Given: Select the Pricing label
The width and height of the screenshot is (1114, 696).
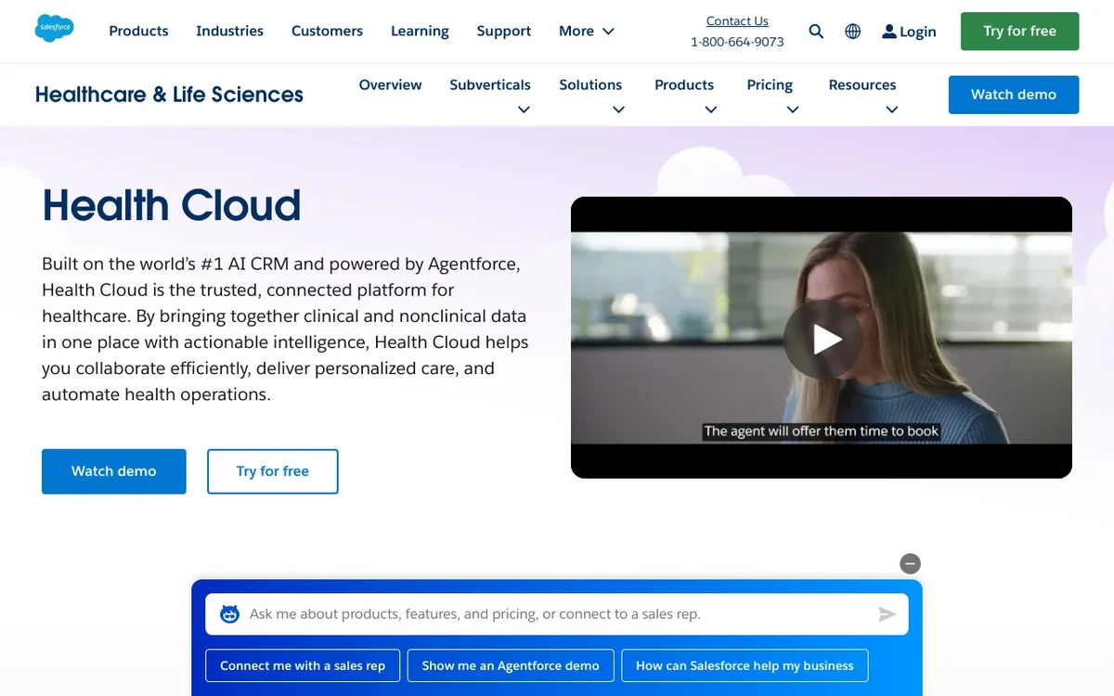Looking at the screenshot, I should [x=770, y=84].
